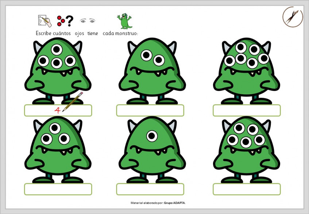Click the word 'ojos' in instructions
This screenshot has height=214, width=309.
click(80, 34)
